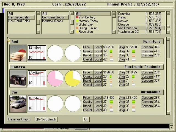Select the Industrial Goods filter
The height and width of the screenshot is (132, 176).
pyautogui.click(x=53, y=21)
